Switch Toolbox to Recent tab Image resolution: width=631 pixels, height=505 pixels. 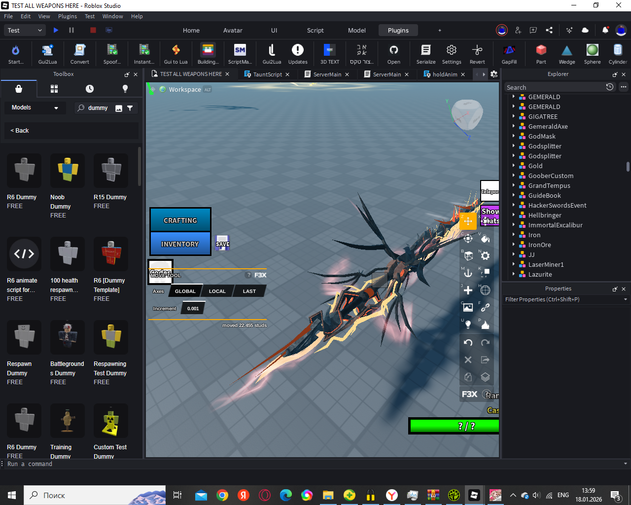[x=90, y=89]
